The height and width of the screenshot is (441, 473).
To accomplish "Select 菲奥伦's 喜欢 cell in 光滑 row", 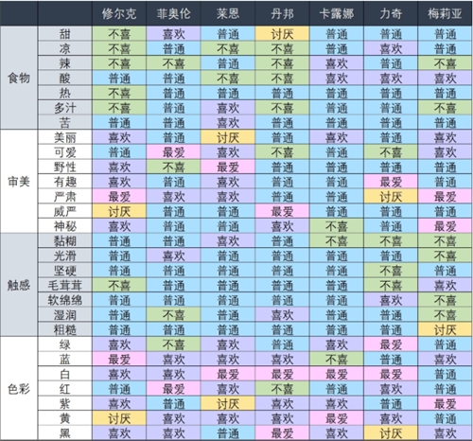I will (x=173, y=256).
